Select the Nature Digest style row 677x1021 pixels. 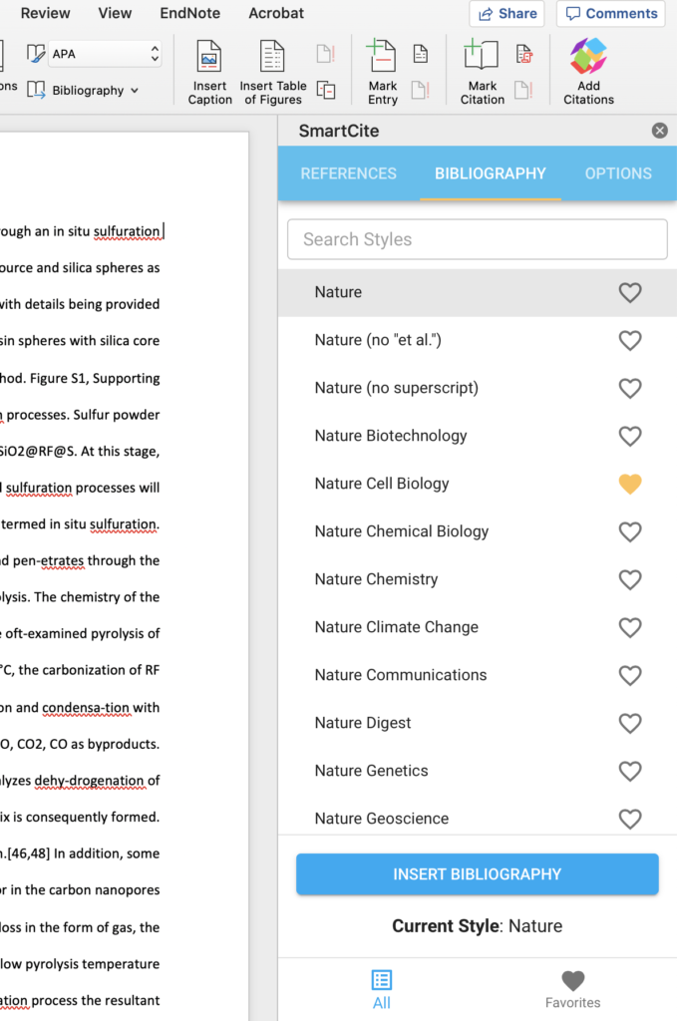coord(478,724)
